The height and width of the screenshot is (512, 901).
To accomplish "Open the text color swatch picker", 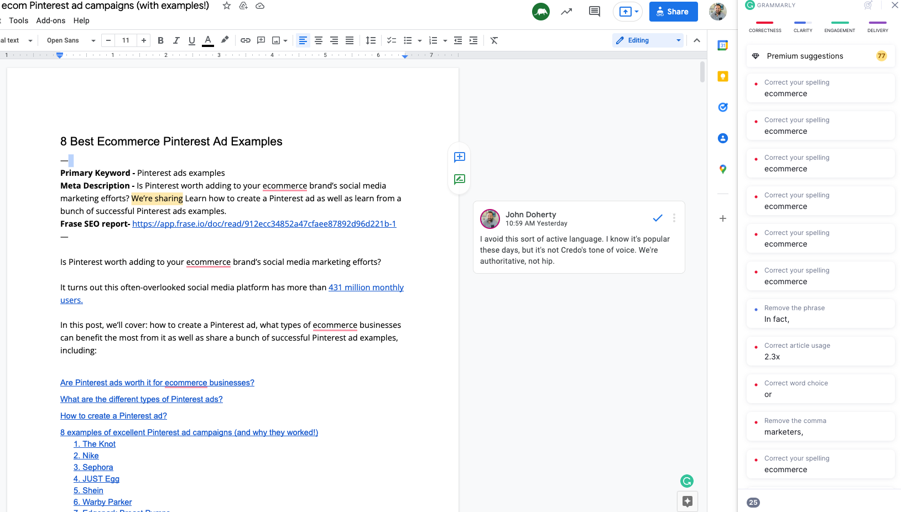I will [x=207, y=40].
